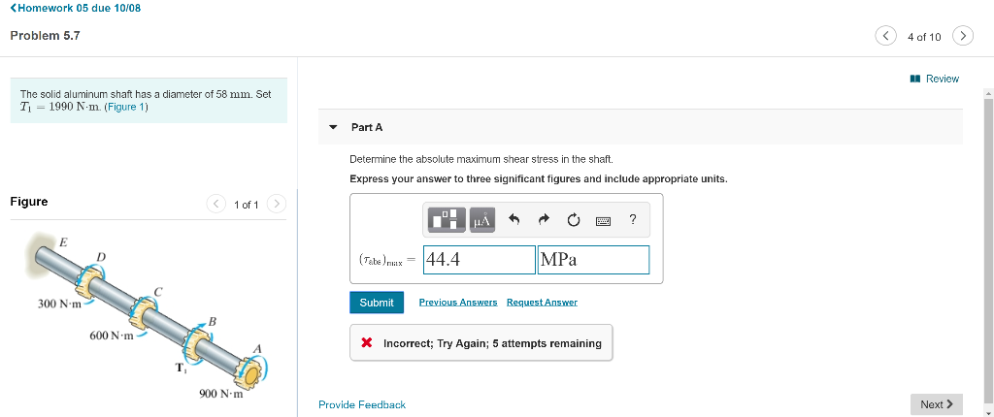Go to previous problem arrow
The image size is (994, 417).
pos(885,36)
